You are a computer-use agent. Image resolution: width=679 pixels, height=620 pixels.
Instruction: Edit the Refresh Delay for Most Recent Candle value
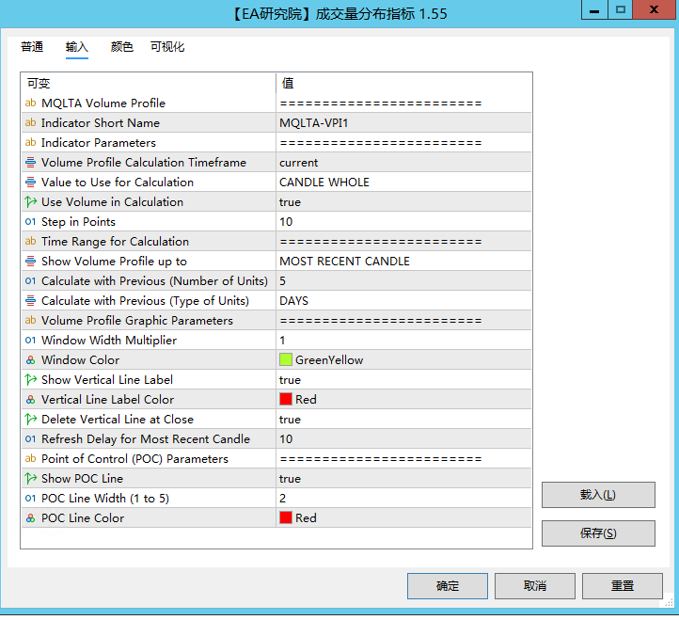click(x=403, y=439)
